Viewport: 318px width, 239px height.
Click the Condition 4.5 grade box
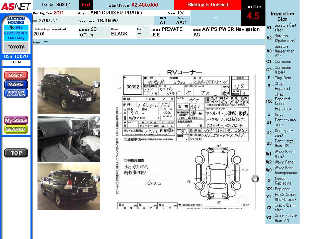tap(253, 13)
